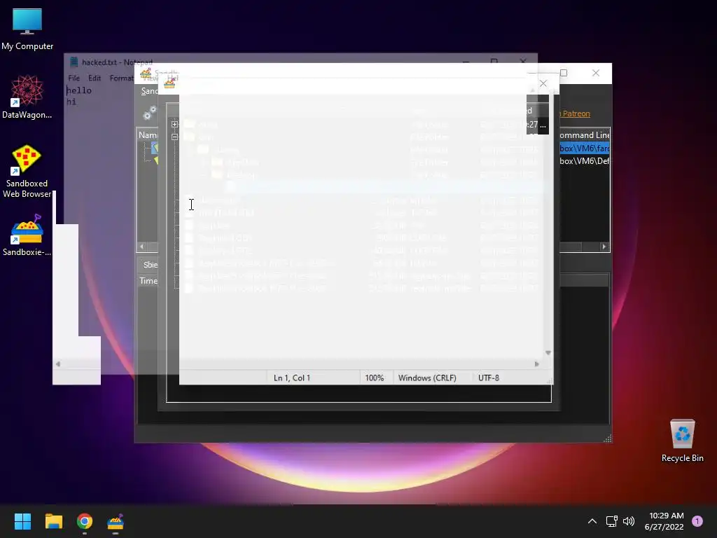The image size is (717, 538).
Task: Maximize the Sandboxie main window
Action: point(564,73)
